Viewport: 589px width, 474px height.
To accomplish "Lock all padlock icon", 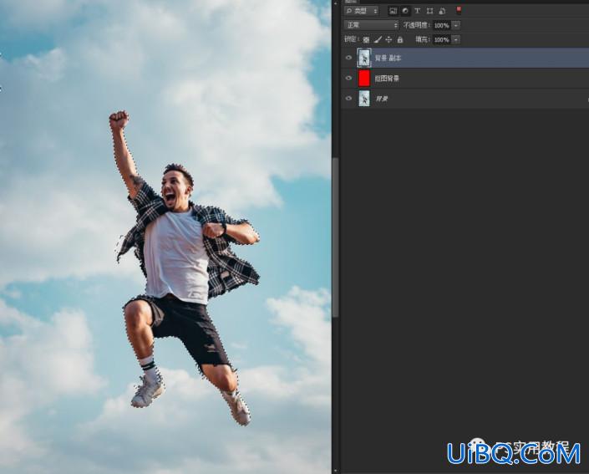I will 400,39.
